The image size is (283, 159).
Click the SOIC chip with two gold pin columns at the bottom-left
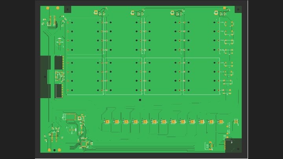click(x=54, y=137)
